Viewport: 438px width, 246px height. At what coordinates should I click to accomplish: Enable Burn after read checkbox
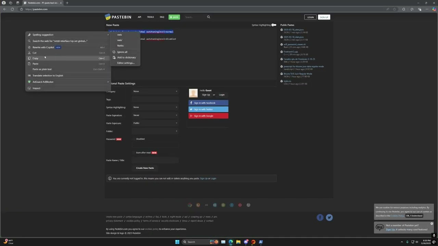[x=133, y=153]
